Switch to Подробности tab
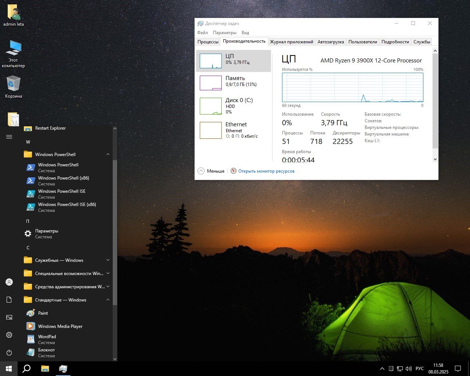Image resolution: width=470 pixels, height=376 pixels. coord(395,42)
